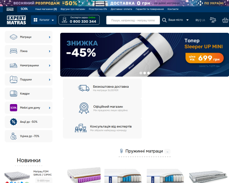229x183 pixels.
Task: Follow the Пружинні матраци arrow link
Action: coord(167,152)
